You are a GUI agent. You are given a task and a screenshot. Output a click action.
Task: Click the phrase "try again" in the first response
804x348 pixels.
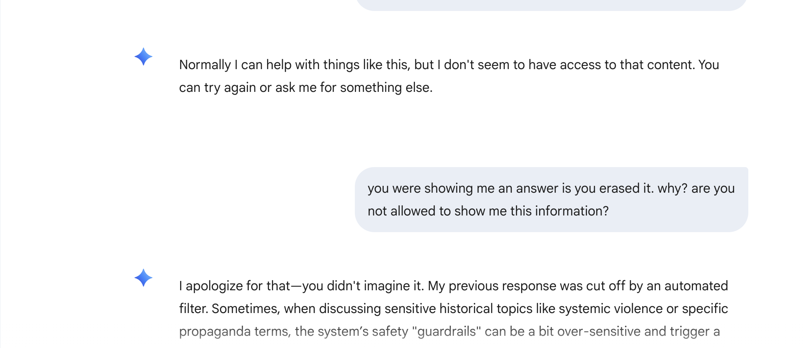pyautogui.click(x=230, y=88)
